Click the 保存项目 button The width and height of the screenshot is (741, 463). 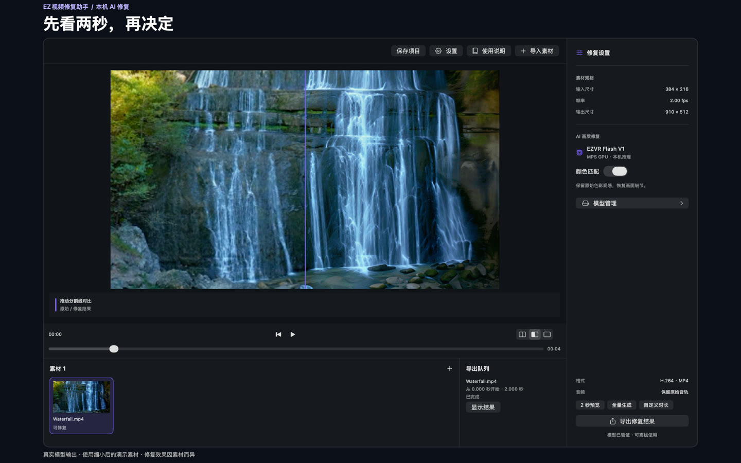click(x=408, y=51)
